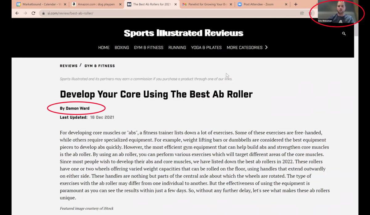
Task: Close the Amazon dog playpen tab
Action: click(121, 4)
